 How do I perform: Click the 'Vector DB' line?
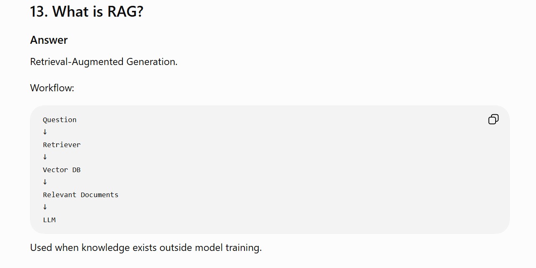click(62, 170)
